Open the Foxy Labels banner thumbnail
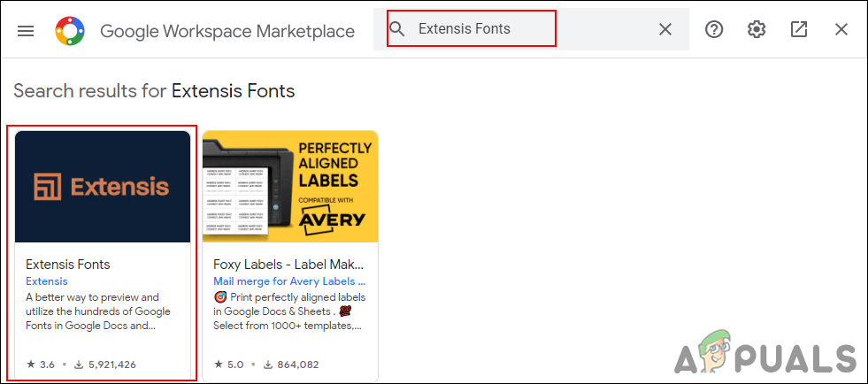 click(290, 186)
